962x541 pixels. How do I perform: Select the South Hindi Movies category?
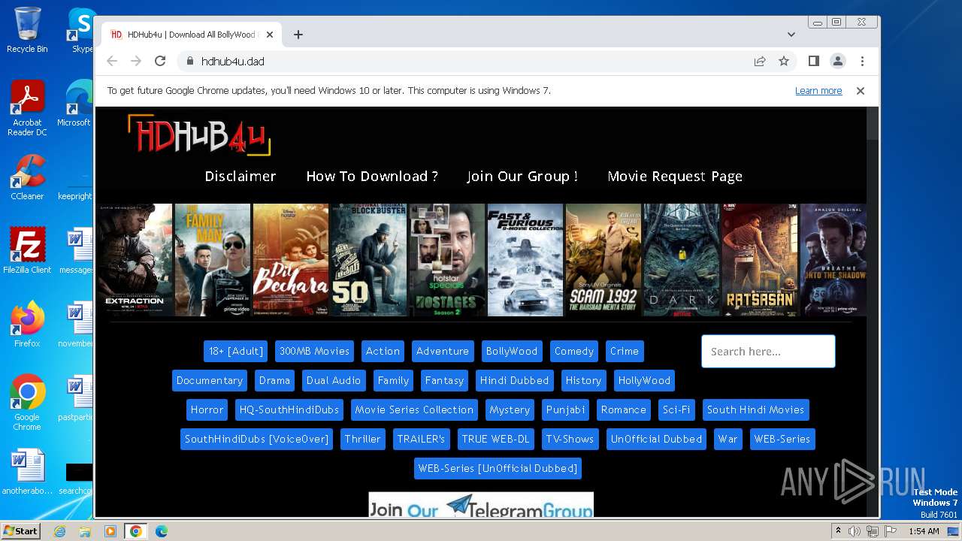[x=755, y=410]
